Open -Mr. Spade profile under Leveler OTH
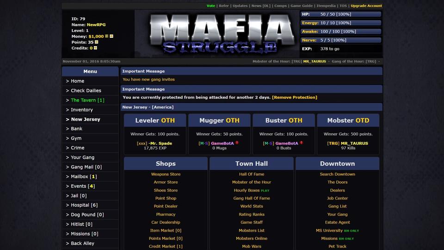This screenshot has height=250, width=444. tap(160, 143)
